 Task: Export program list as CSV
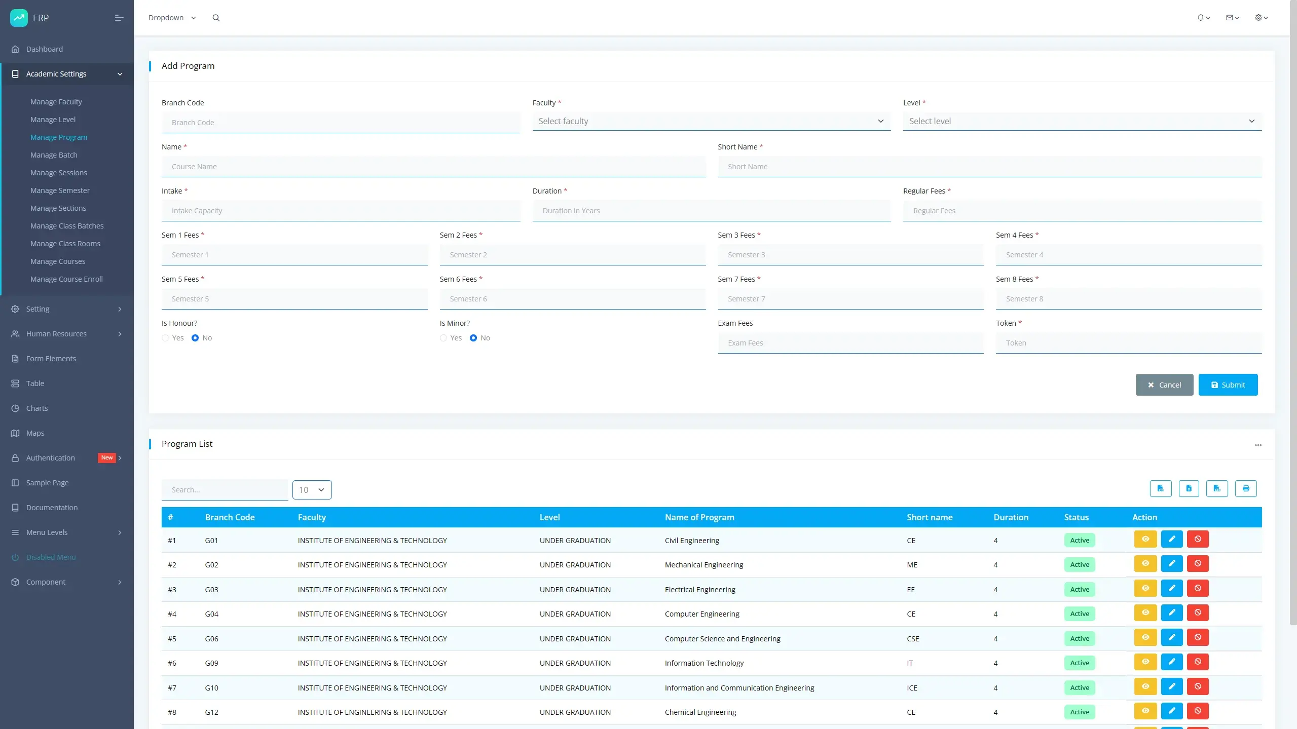coord(1217,488)
